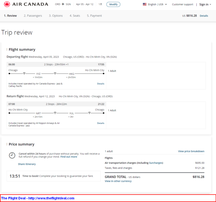The height and width of the screenshot is (202, 216).
Task: Click the airplane icon between ORD and SGN
Action: tap(63, 4)
